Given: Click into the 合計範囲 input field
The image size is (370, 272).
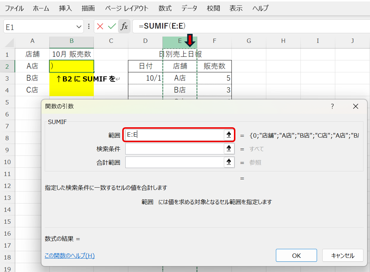Looking at the screenshot, I should 174,162.
